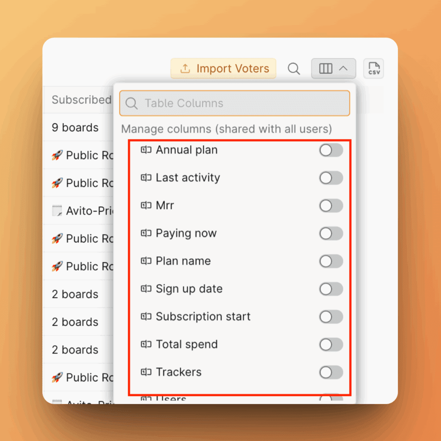441x441 pixels.
Task: Enable the Annual plan column toggle
Action: pos(331,150)
